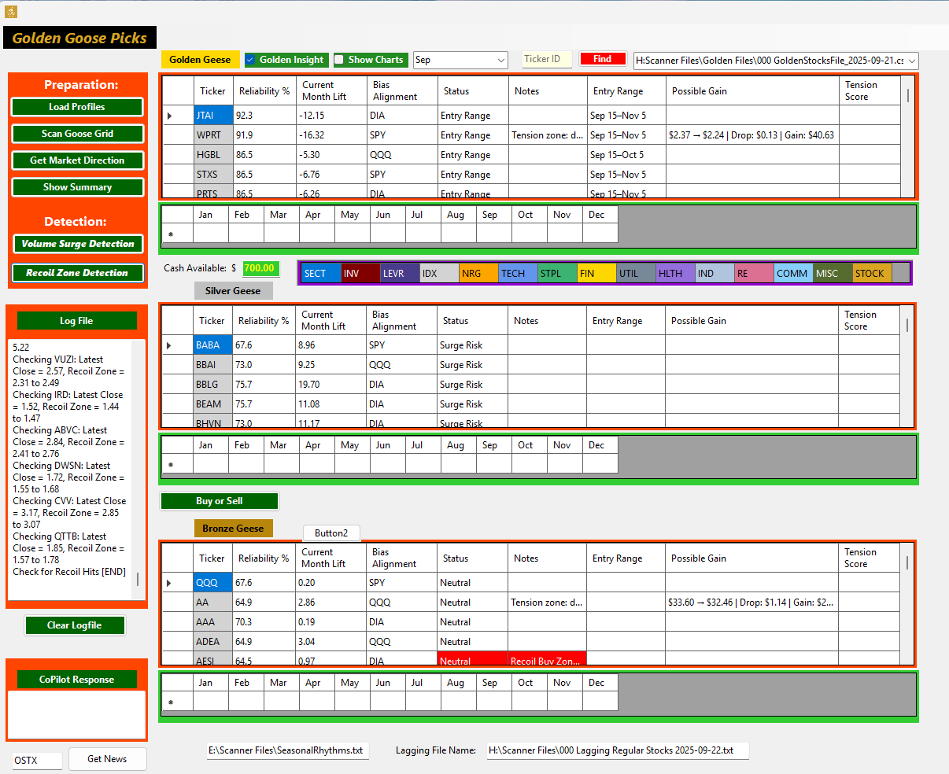949x774 pixels.
Task: Click the Log File button
Action: click(76, 321)
